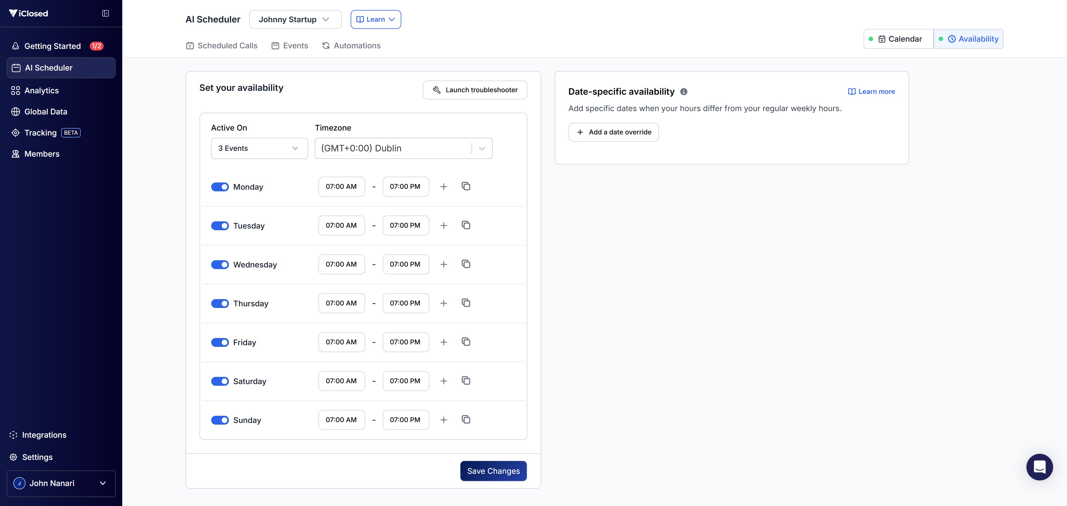Screen dimensions: 1067x506
Task: Collapse the sidebar with panel icon
Action: point(106,13)
